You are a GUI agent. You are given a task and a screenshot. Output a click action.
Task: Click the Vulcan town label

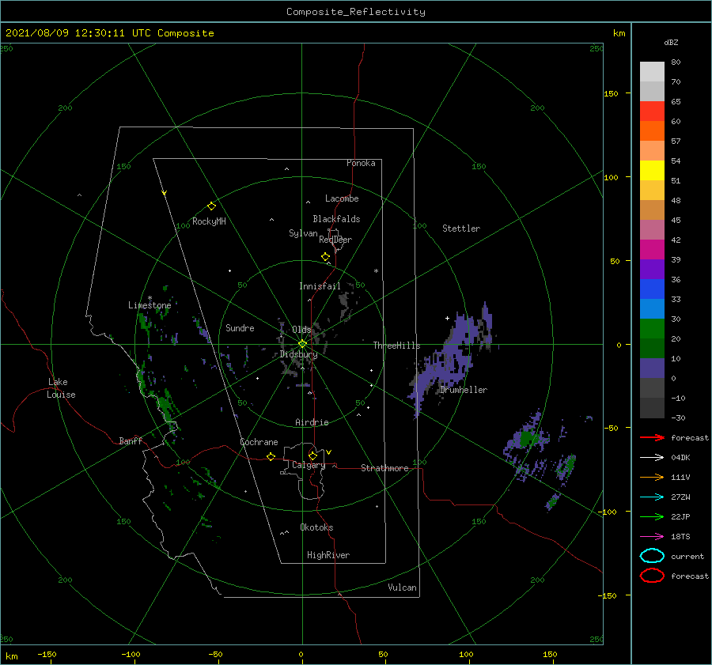[x=403, y=588]
